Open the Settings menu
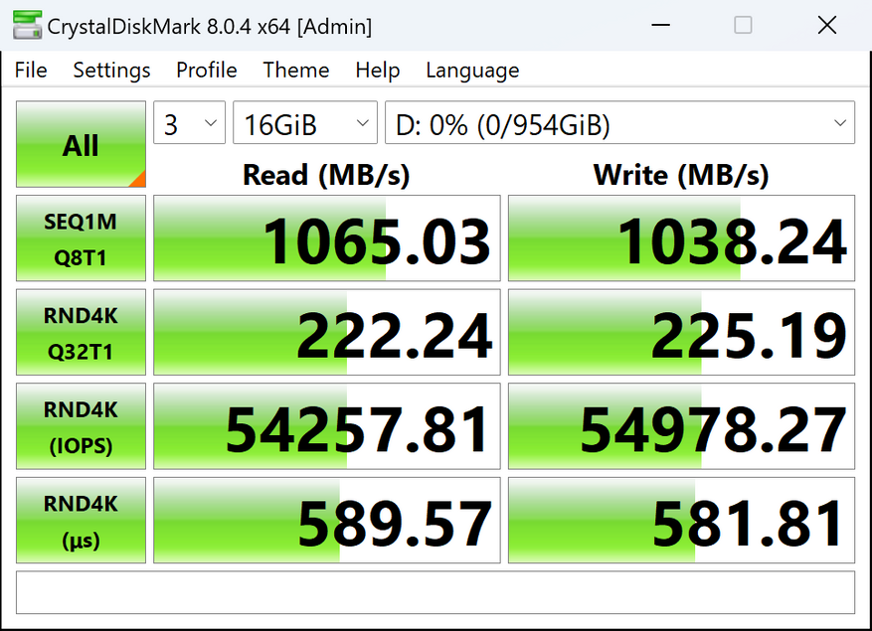Image resolution: width=872 pixels, height=631 pixels. click(111, 70)
